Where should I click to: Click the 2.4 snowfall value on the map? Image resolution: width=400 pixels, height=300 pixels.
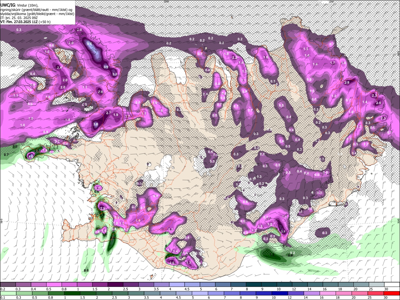tap(59, 67)
